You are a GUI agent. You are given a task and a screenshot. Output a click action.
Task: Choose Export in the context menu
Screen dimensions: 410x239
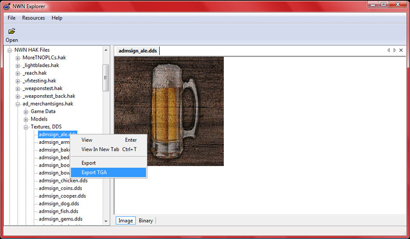tap(108, 163)
